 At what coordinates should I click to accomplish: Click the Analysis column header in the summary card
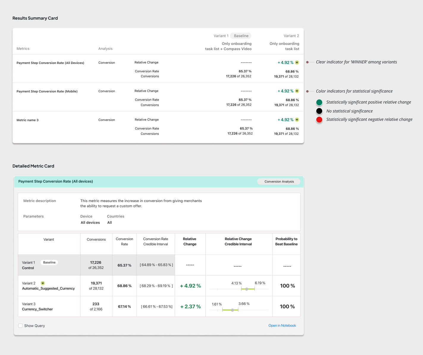(x=106, y=49)
